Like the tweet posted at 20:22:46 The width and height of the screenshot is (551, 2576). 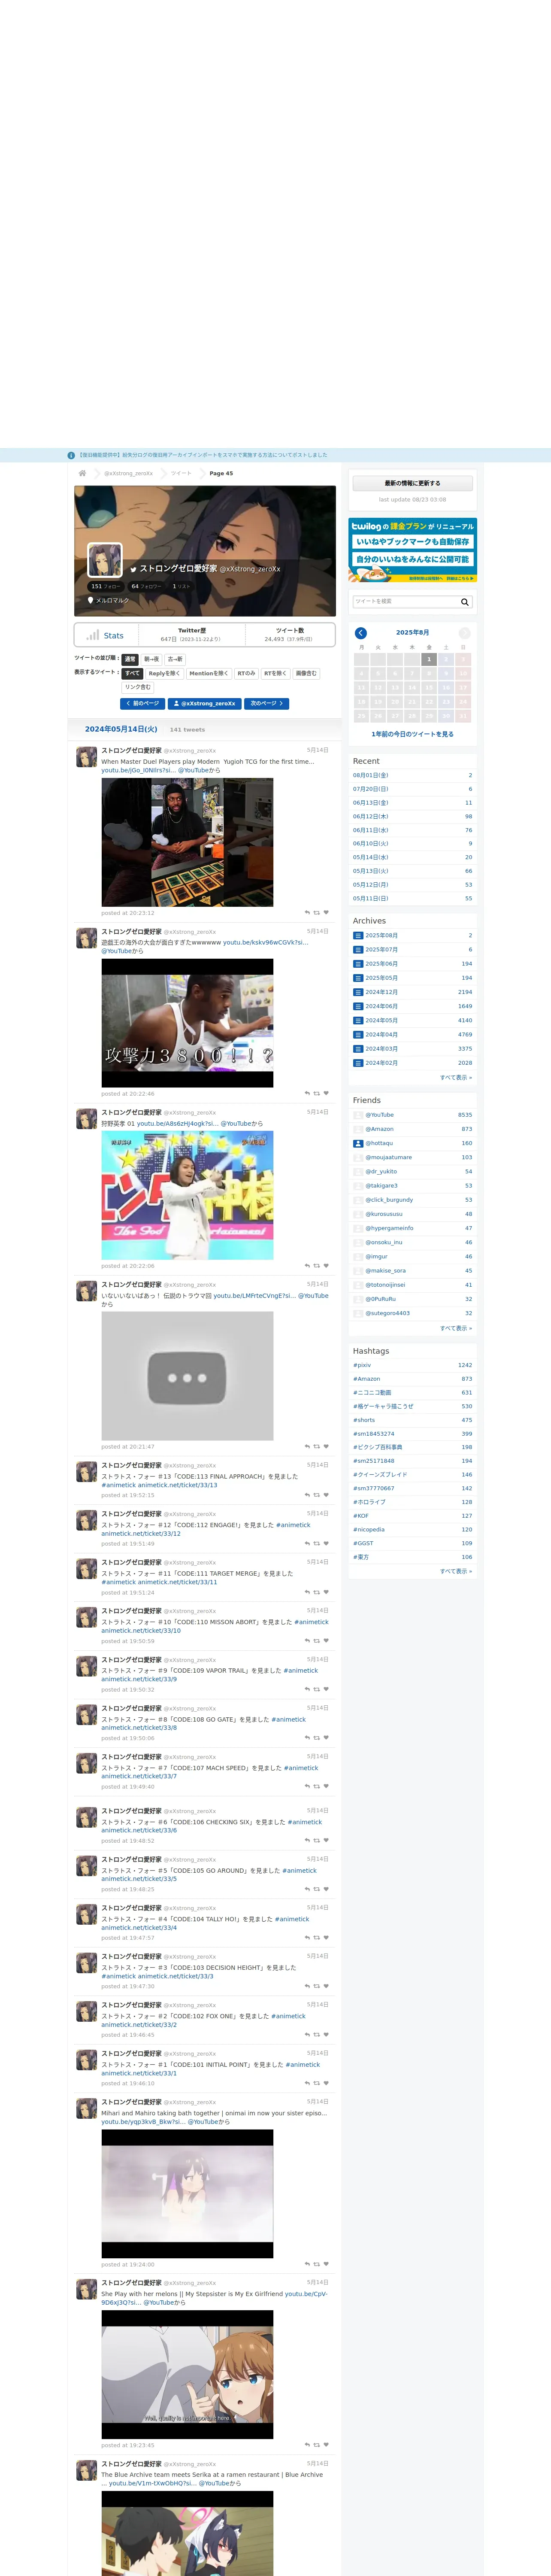(x=326, y=1093)
